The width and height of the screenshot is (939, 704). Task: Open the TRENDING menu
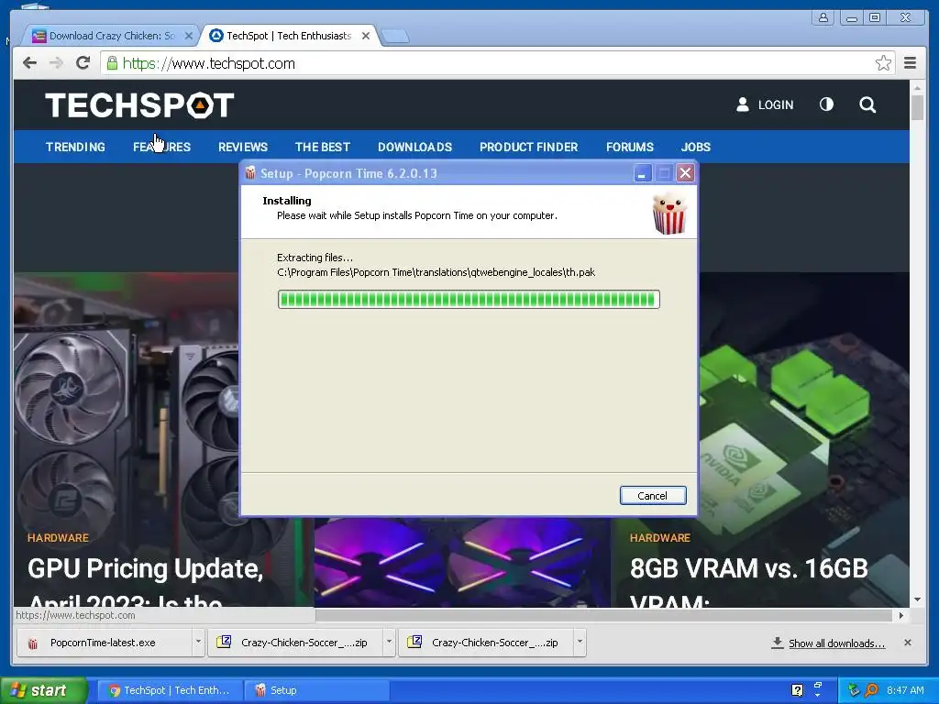point(75,147)
